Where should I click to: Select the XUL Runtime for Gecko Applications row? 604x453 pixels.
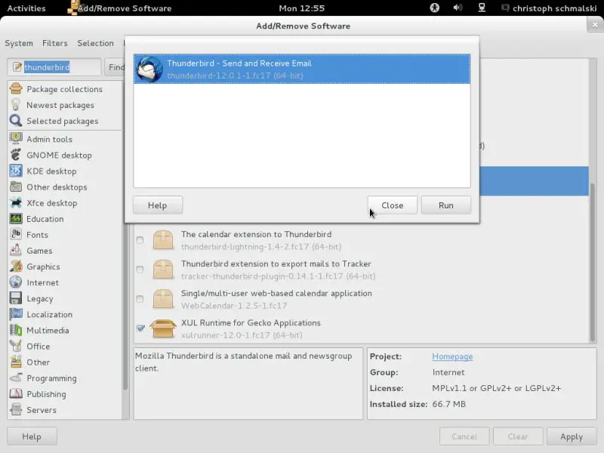362,328
